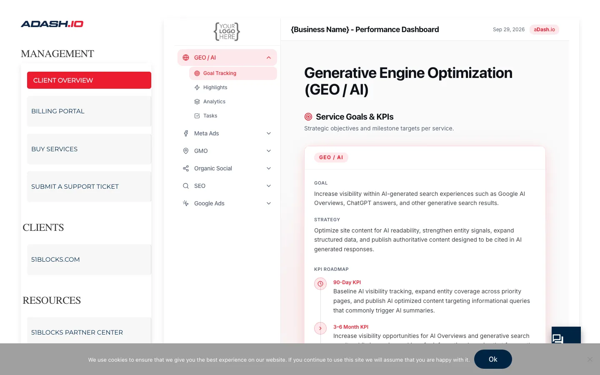Click the globe icon beside GEO / AI
Screen dimensions: 600x375
pyautogui.click(x=186, y=57)
